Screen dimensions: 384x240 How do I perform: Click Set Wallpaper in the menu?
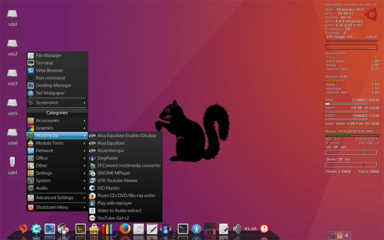click(50, 93)
